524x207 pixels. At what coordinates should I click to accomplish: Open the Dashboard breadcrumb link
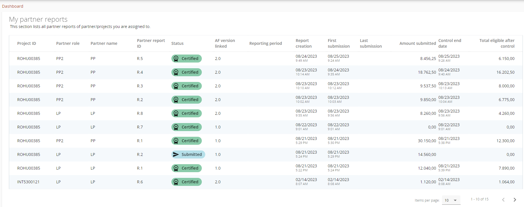(13, 6)
